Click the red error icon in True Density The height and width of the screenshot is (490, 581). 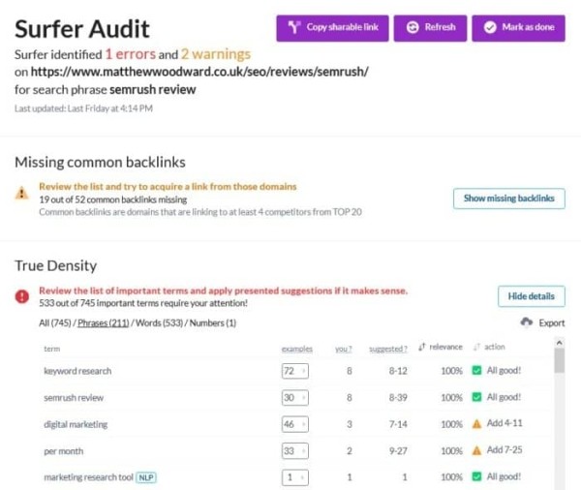[22, 296]
